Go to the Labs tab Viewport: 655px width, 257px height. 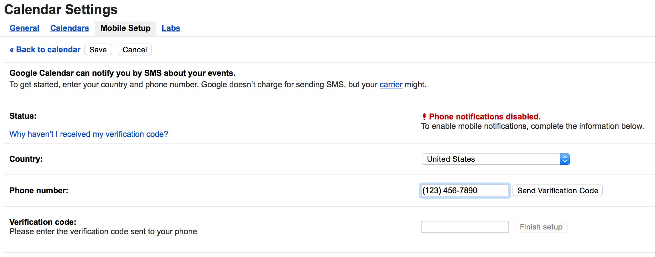coord(171,28)
